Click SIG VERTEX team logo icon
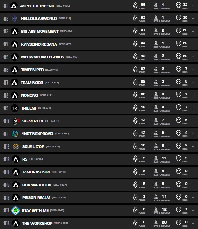 pyautogui.click(x=16, y=121)
